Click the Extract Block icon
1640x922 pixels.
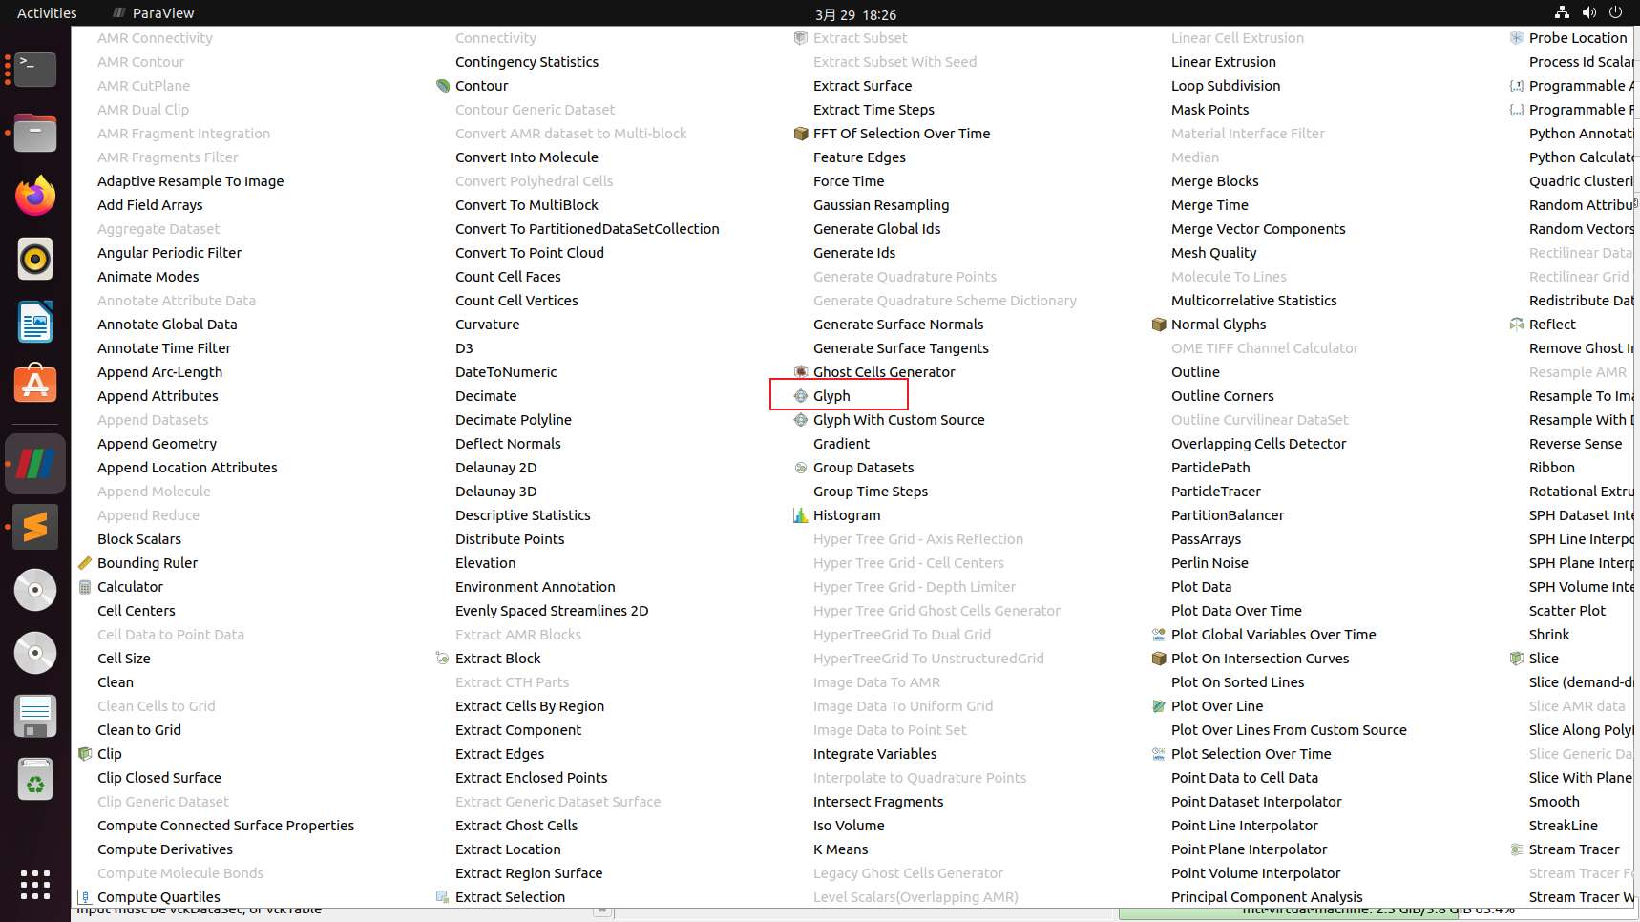coord(443,659)
